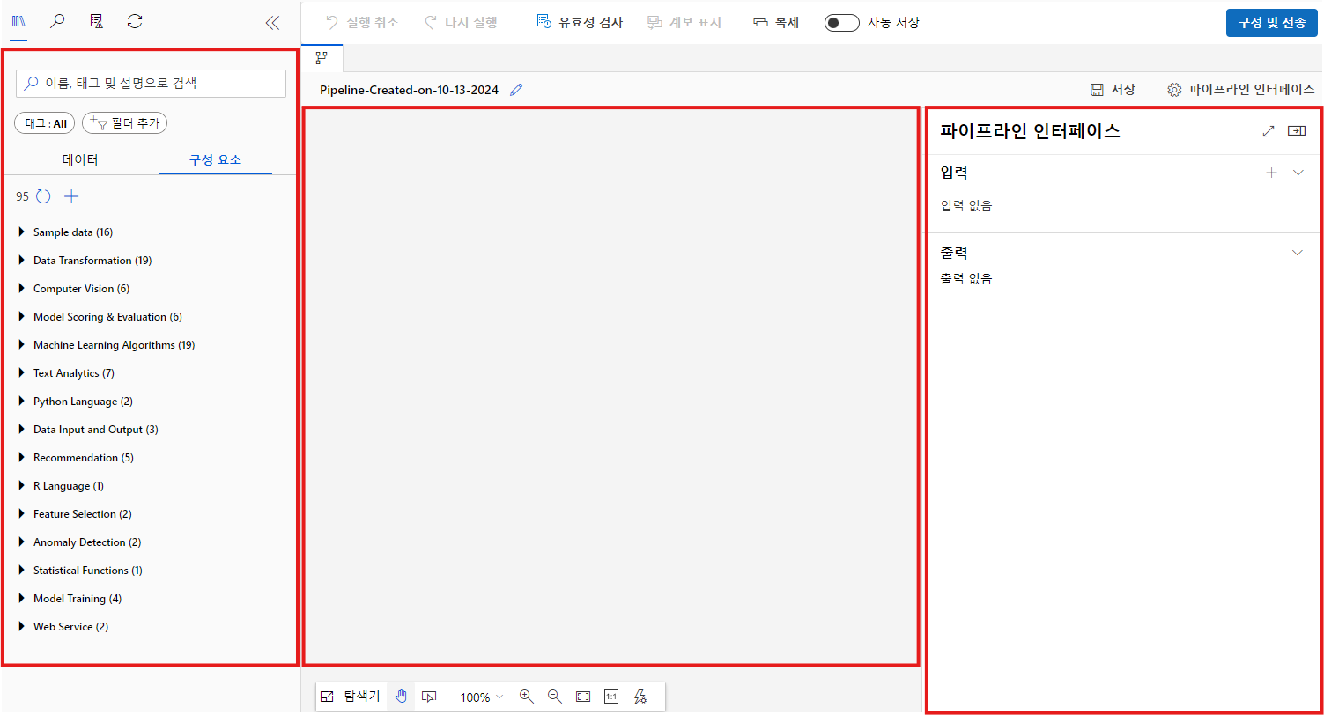Zoom in on the canvas
Screen dimensions: 1324x715
coord(527,697)
